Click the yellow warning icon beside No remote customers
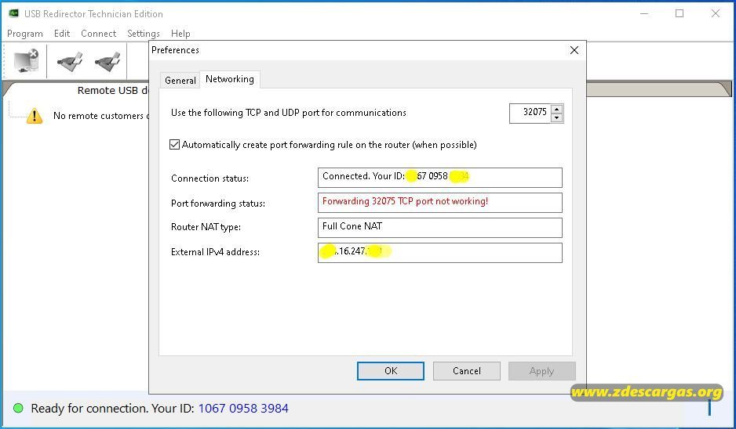The image size is (736, 429). 35,116
